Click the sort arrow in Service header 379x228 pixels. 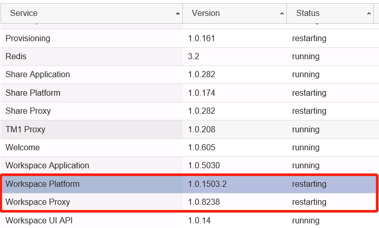point(178,13)
